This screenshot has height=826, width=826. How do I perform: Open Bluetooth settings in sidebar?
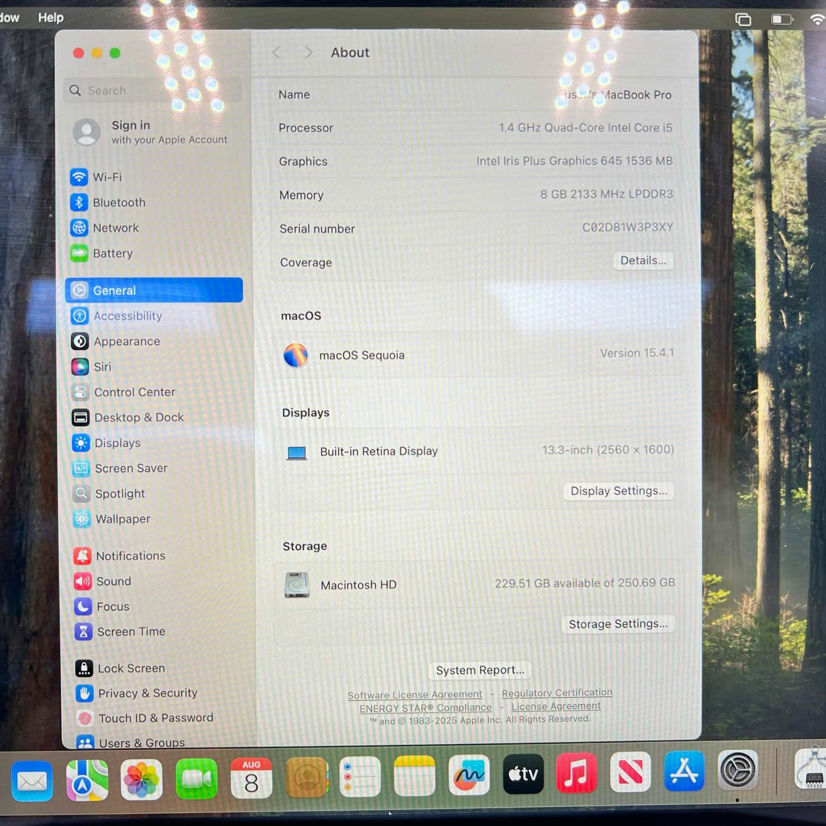[153, 202]
